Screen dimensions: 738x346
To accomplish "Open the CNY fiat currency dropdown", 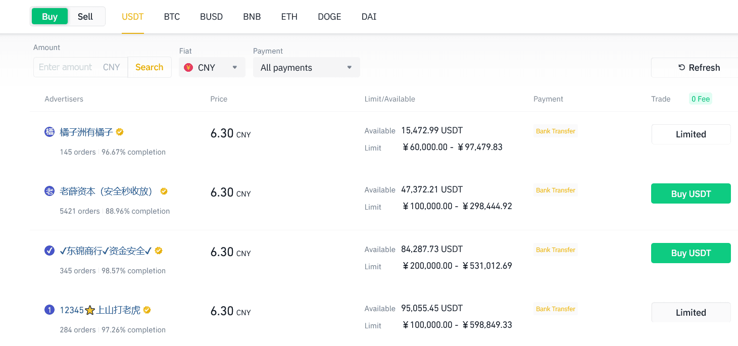I will (212, 68).
